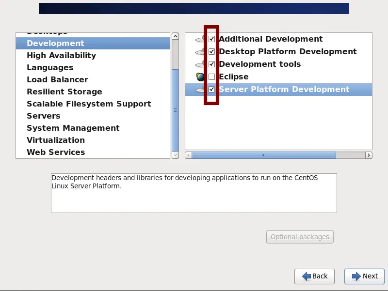Viewport: 388px width, 291px height.
Task: Uncheck the Development tools checkbox
Action: pyautogui.click(x=211, y=64)
